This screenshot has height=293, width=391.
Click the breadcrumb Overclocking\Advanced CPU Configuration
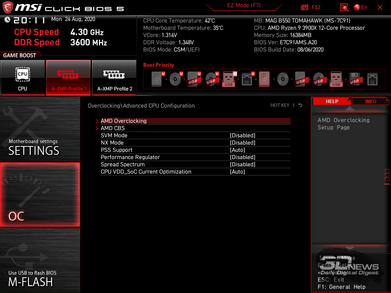(141, 106)
